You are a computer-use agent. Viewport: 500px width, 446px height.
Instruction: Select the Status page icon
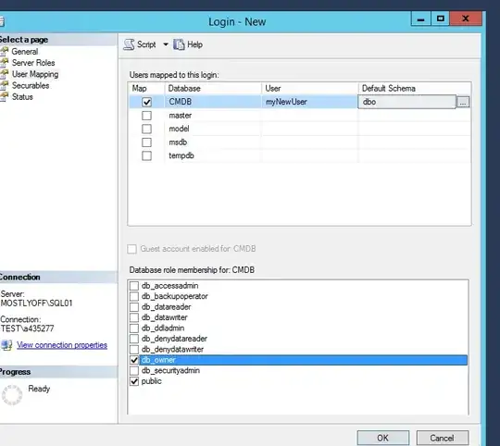point(4,97)
